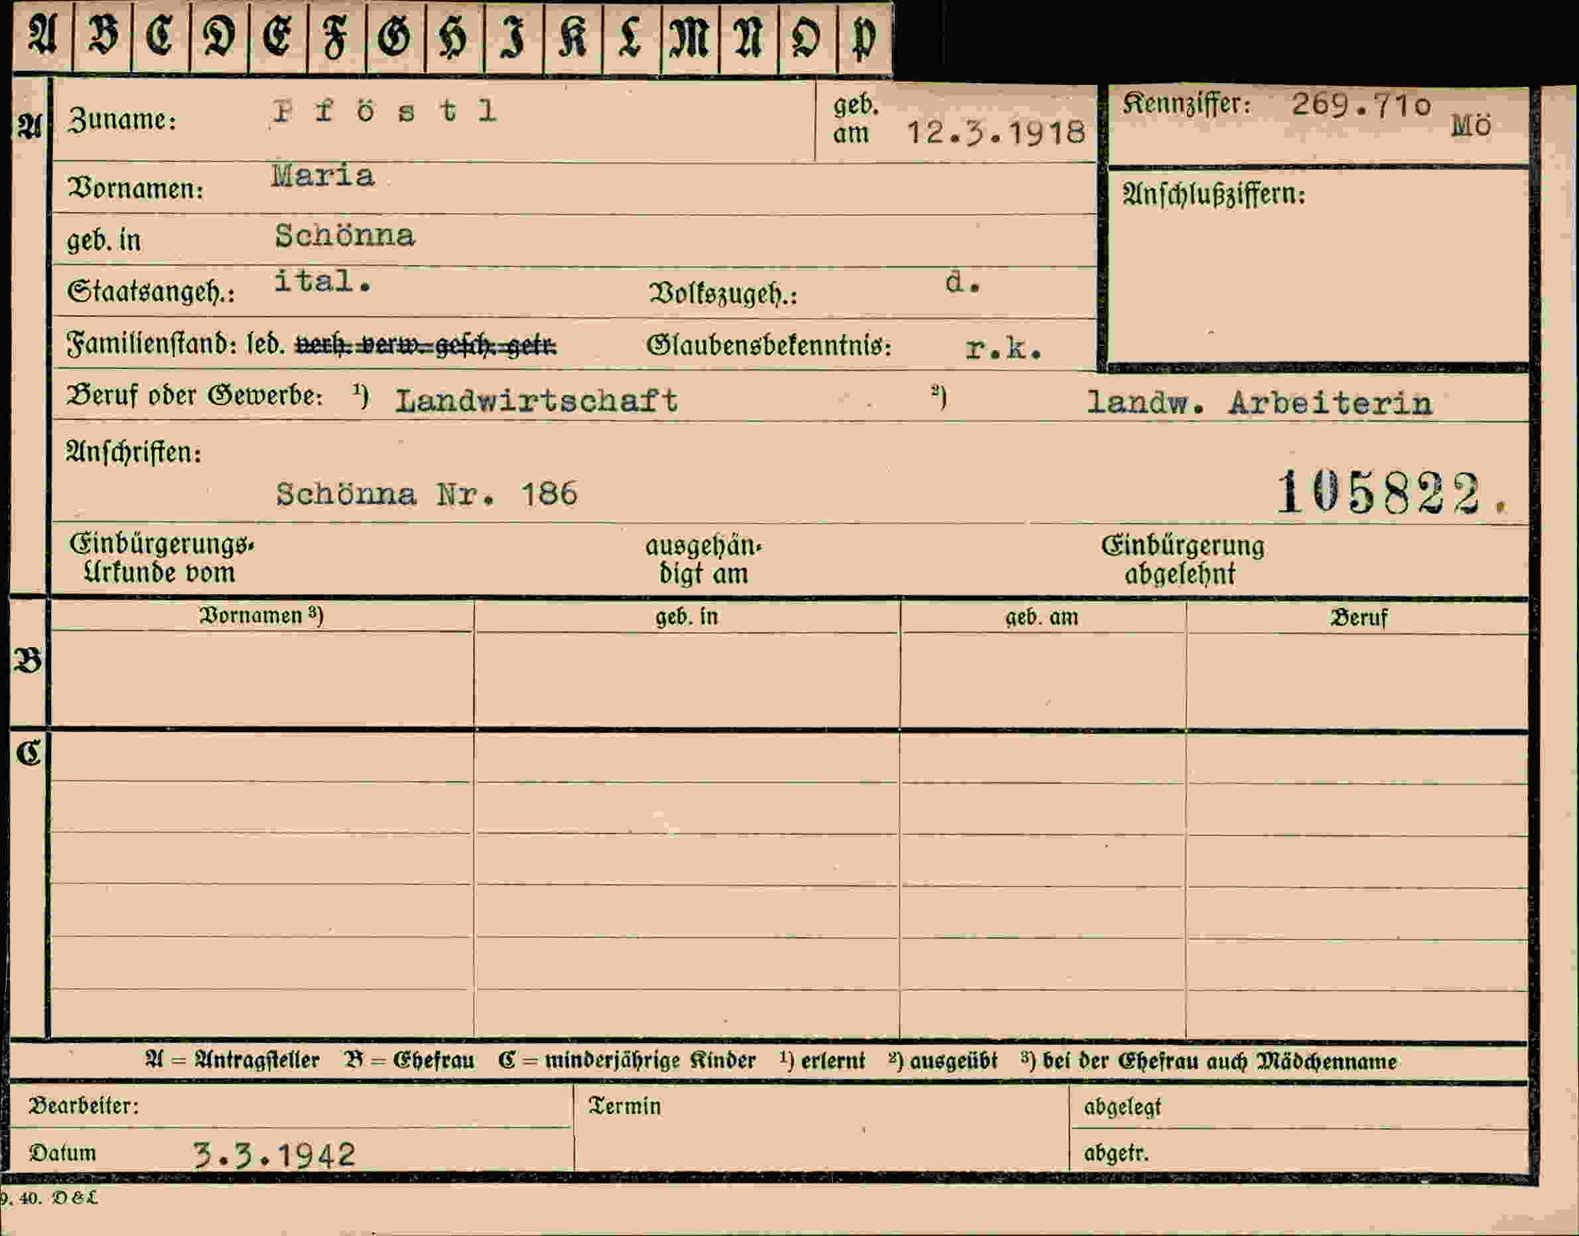Click the birthplace value 'Schönna'
The image size is (1579, 1236).
coord(344,236)
